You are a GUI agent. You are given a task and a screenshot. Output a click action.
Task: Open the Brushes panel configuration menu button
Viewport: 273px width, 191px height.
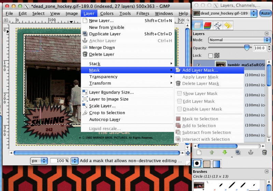click(267, 172)
